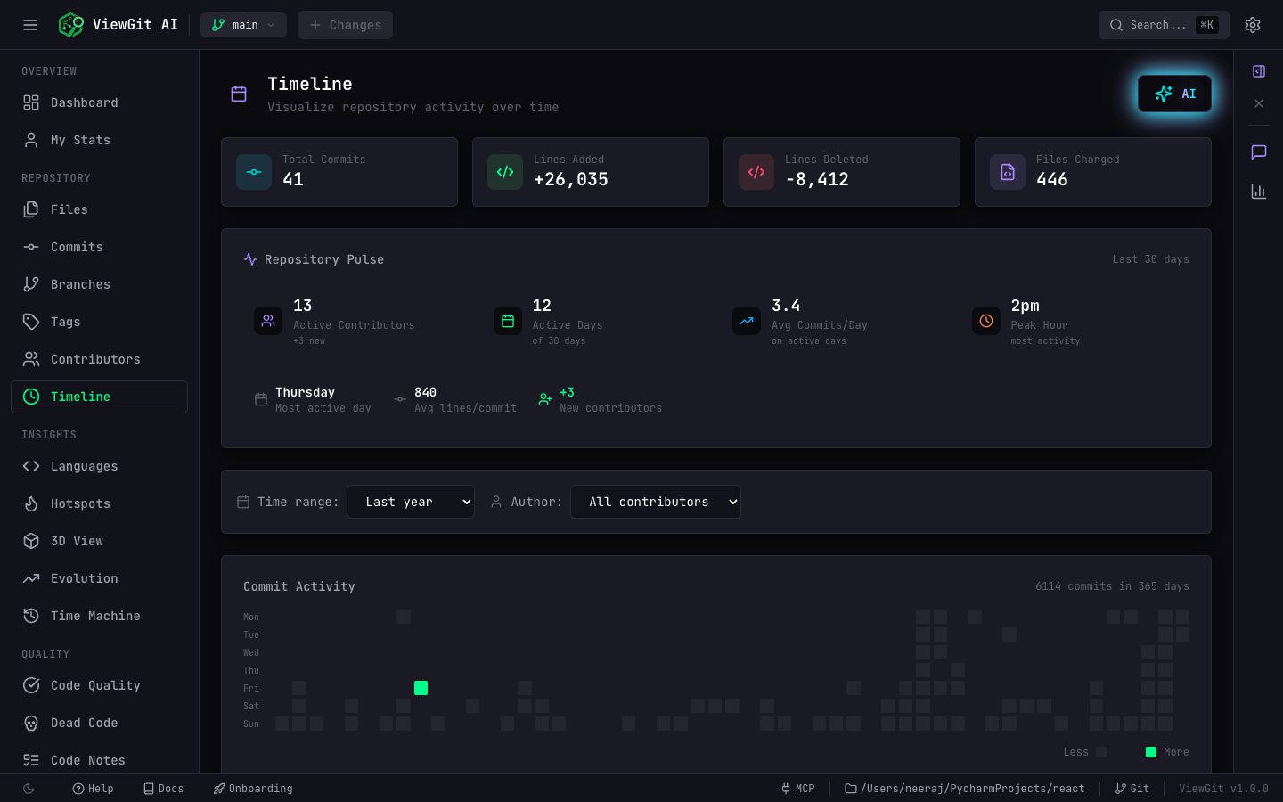
Task: Click the green More legend swatch
Action: point(1150,752)
